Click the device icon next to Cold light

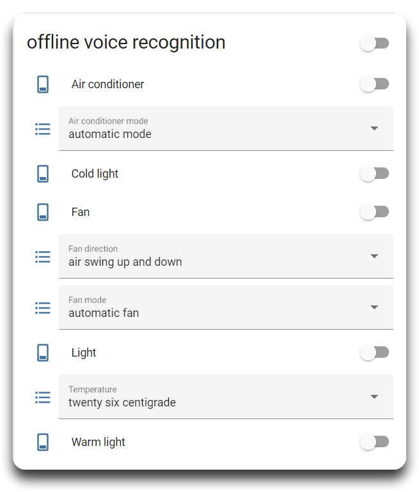pyautogui.click(x=43, y=174)
